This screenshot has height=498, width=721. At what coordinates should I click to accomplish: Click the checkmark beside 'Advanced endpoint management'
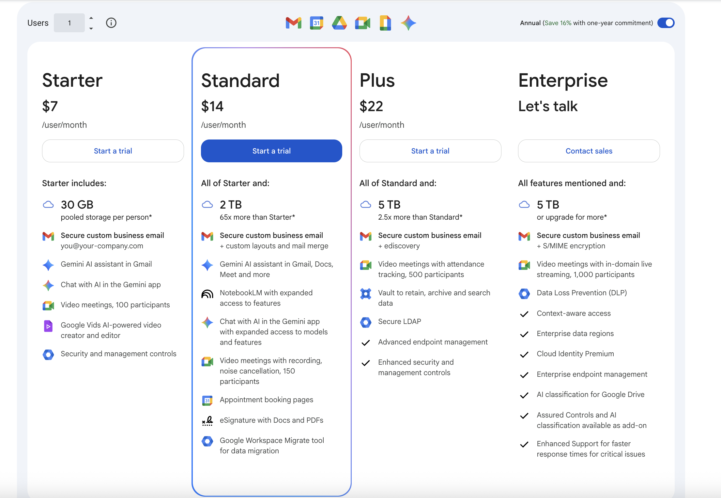(366, 343)
